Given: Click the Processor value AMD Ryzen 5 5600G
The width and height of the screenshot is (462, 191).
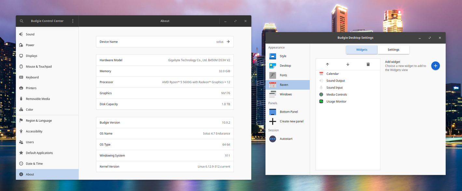Looking at the screenshot, I should click(196, 82).
